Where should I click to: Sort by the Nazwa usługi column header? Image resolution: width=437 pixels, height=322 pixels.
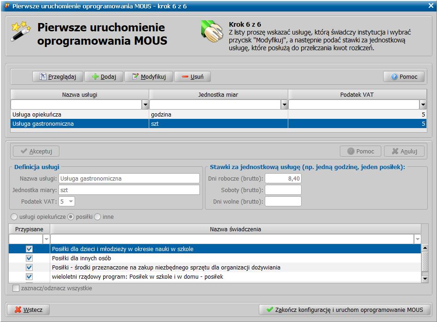[80, 94]
